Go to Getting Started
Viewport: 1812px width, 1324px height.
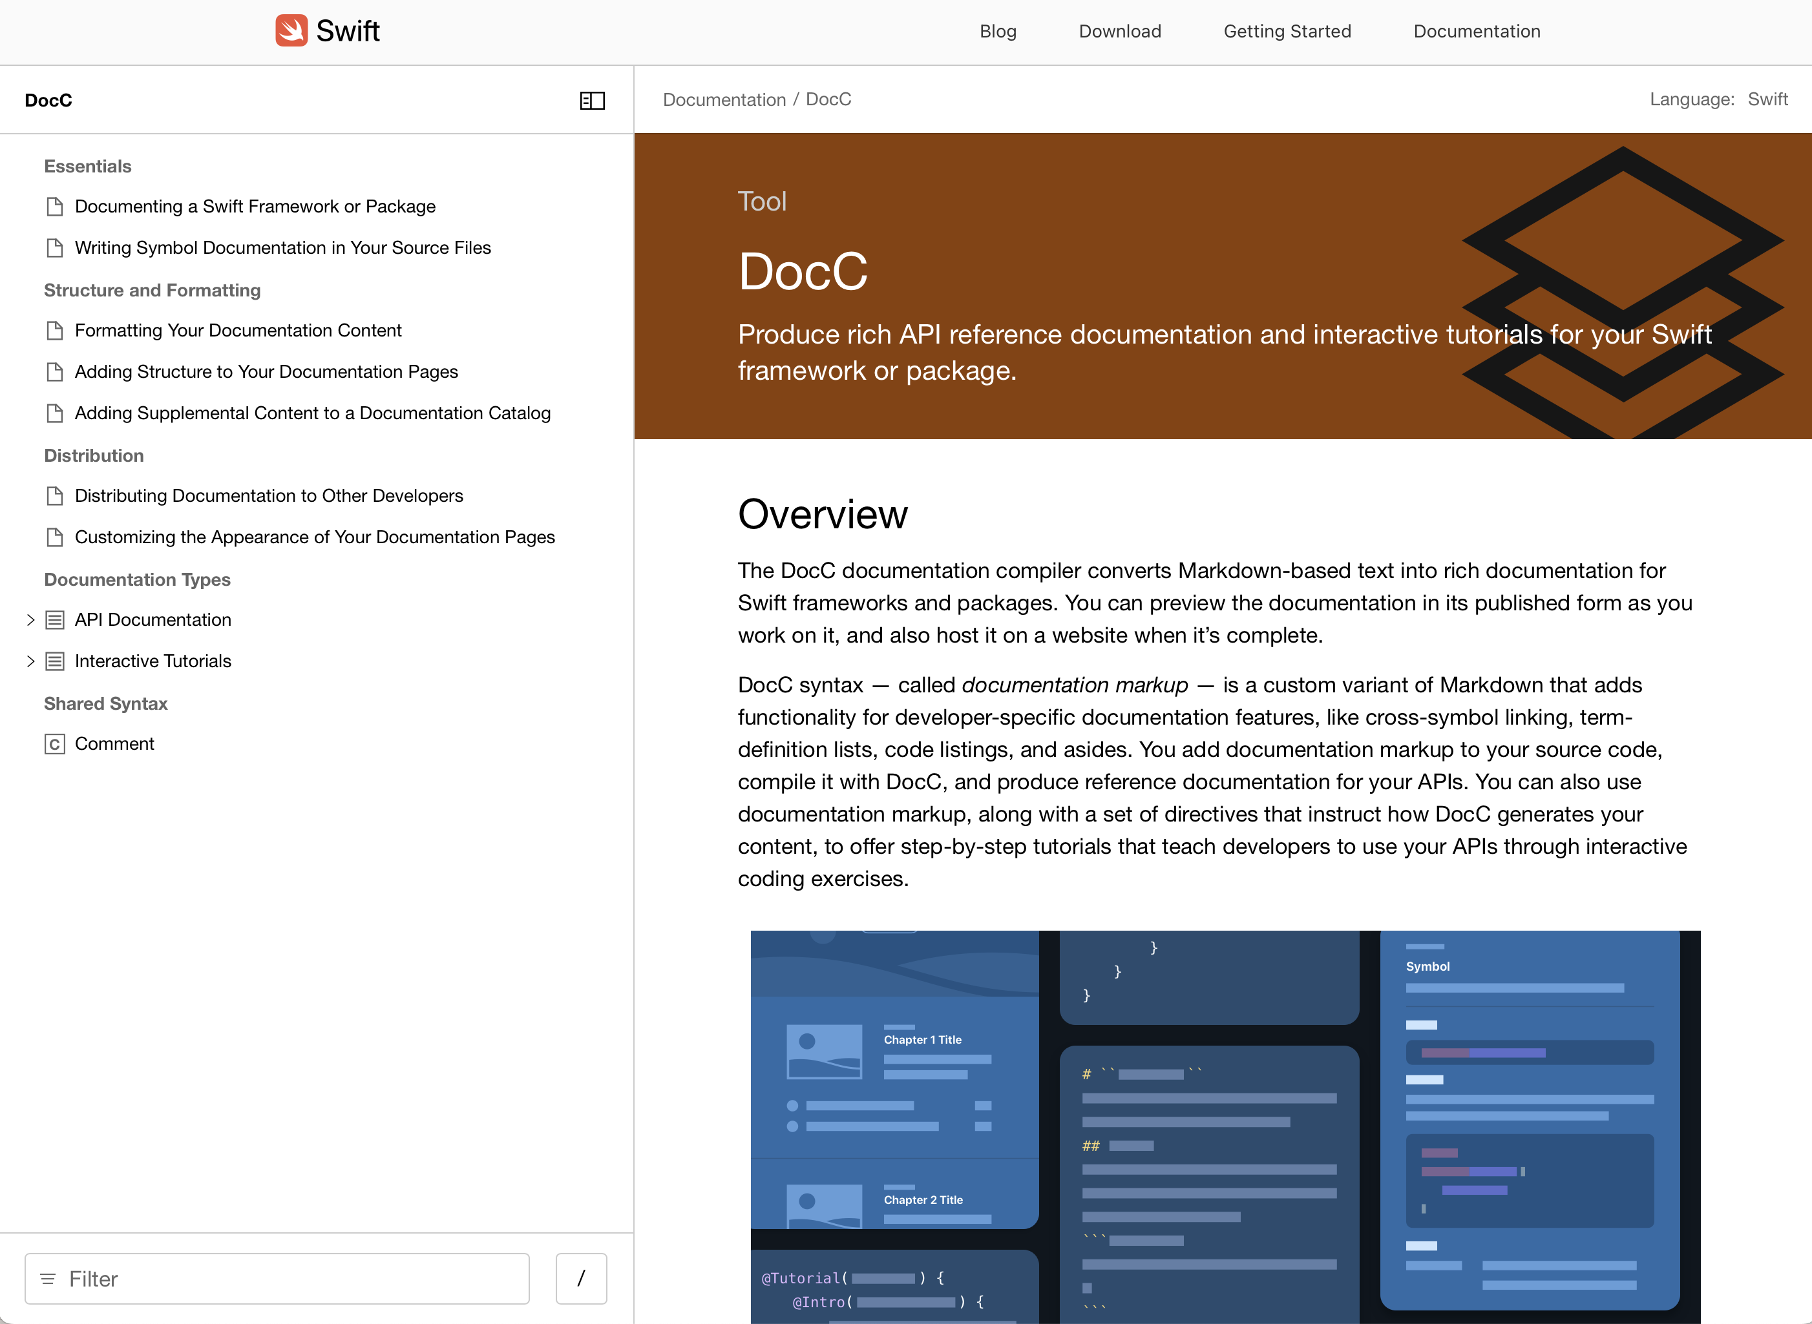click(1287, 31)
